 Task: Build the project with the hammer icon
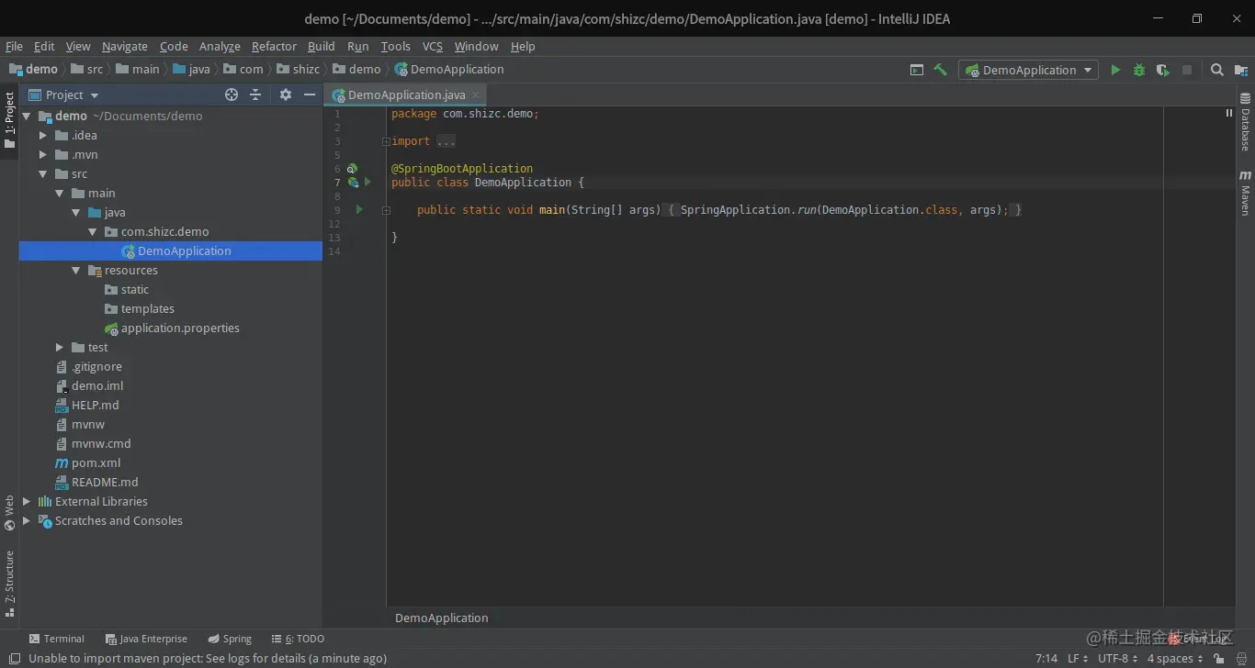(x=940, y=70)
